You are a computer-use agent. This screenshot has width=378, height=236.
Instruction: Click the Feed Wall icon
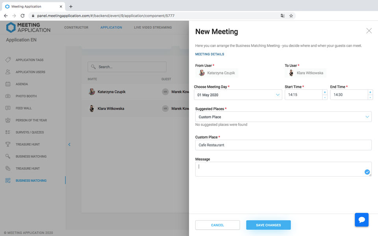8,108
